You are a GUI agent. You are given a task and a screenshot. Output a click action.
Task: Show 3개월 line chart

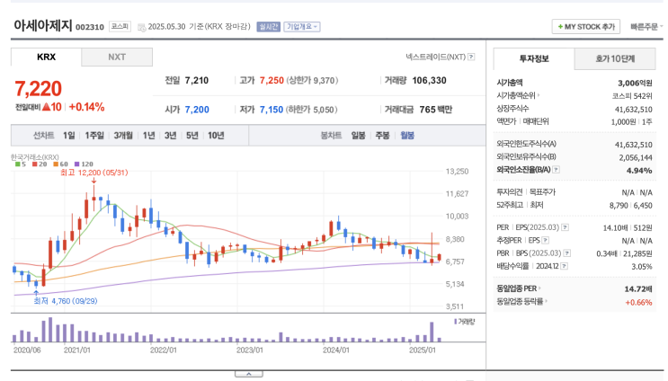123,136
